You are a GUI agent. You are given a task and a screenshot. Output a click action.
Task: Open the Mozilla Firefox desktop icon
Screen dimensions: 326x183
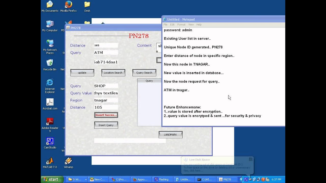coord(68,7)
